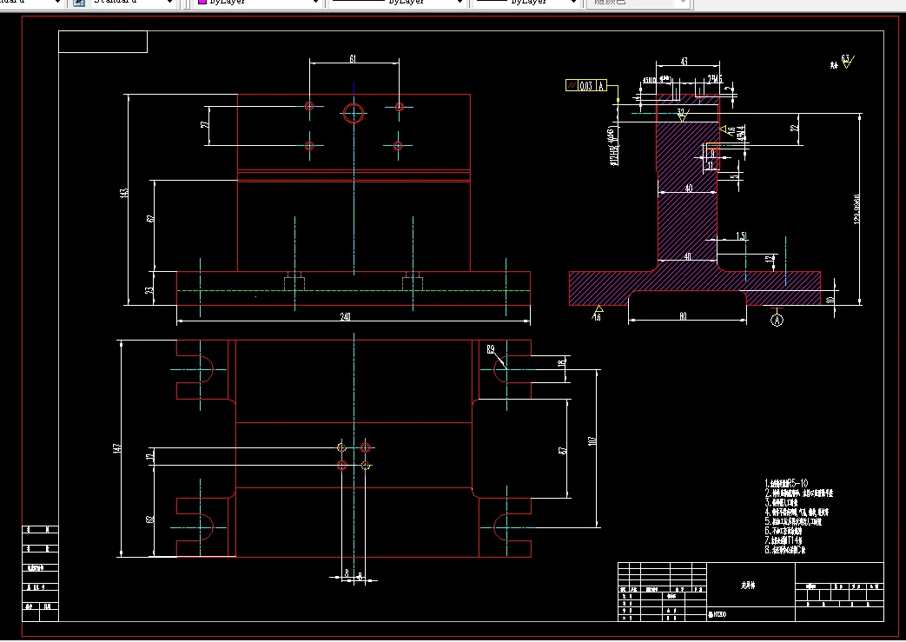This screenshot has height=642, width=906.
Task: Select the 62 dimension in front view
Action: 150,218
